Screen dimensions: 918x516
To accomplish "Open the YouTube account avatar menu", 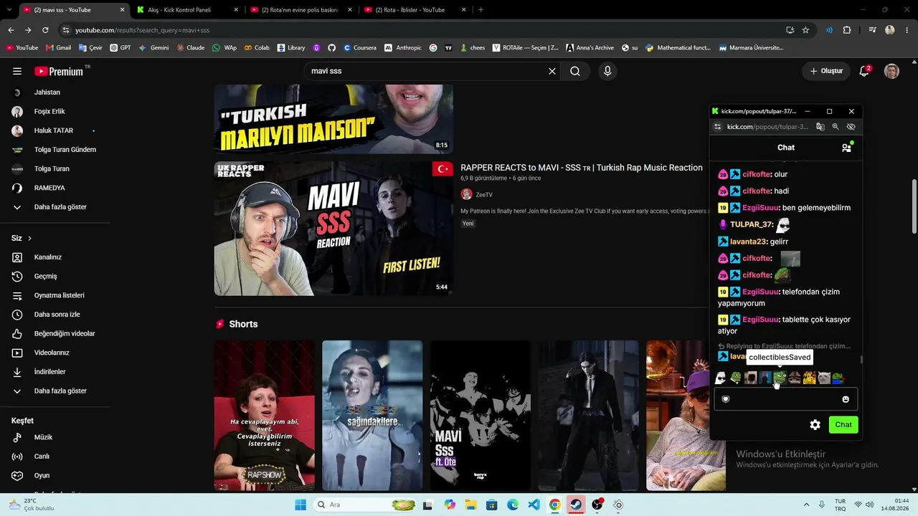I will 891,72.
